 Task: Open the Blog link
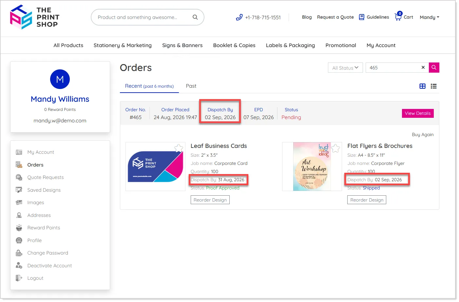coord(307,17)
